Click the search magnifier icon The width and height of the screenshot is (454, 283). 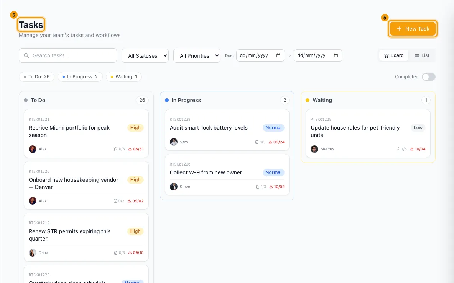(26, 55)
